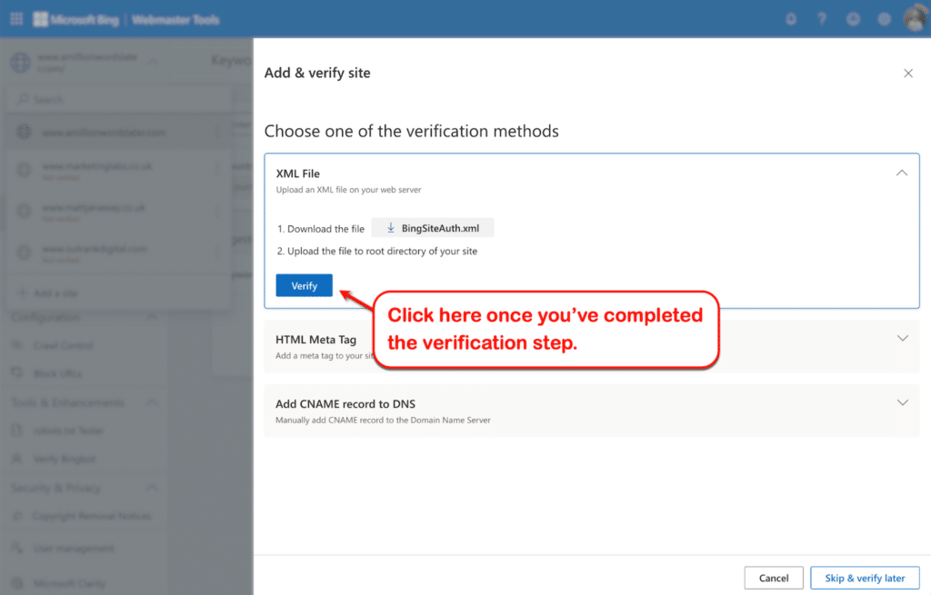Click the user profile avatar
931x595 pixels.
coord(914,19)
